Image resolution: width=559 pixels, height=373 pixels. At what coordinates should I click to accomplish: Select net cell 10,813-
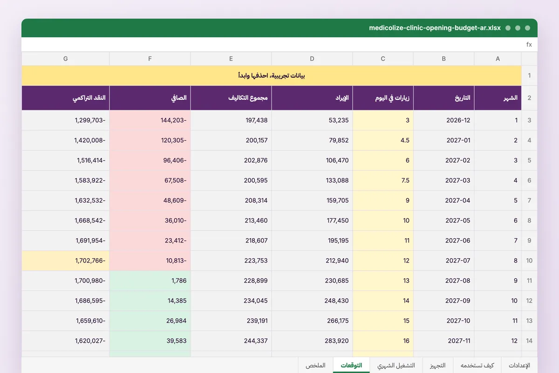tap(150, 261)
